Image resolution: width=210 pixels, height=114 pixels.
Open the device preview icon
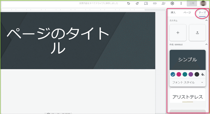pos(146,3)
